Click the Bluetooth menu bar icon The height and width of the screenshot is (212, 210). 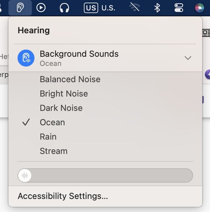tap(157, 8)
